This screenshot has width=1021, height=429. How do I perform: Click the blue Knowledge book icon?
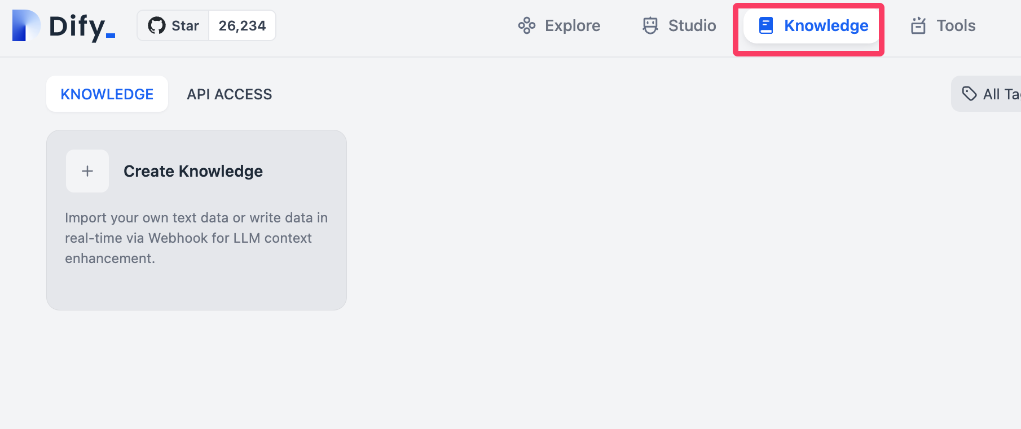pyautogui.click(x=765, y=26)
